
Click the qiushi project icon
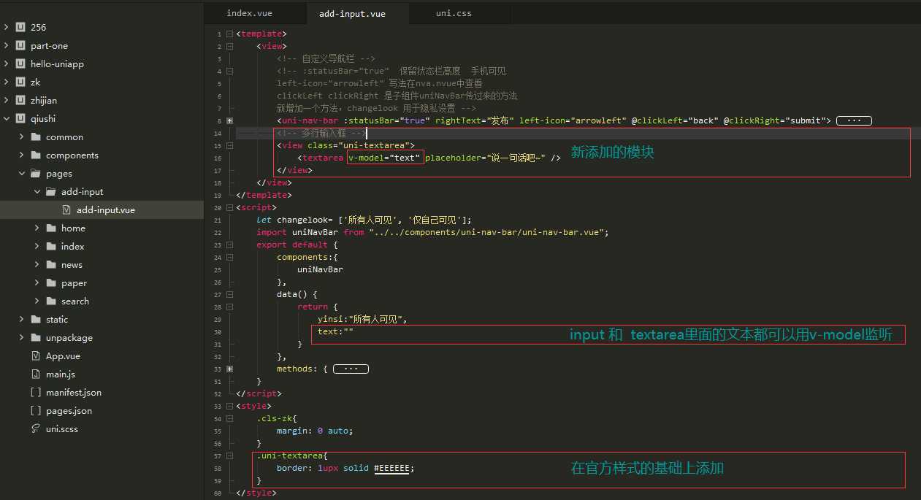pos(21,118)
